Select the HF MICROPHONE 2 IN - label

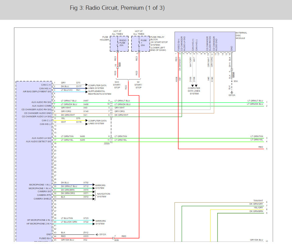(39, 220)
